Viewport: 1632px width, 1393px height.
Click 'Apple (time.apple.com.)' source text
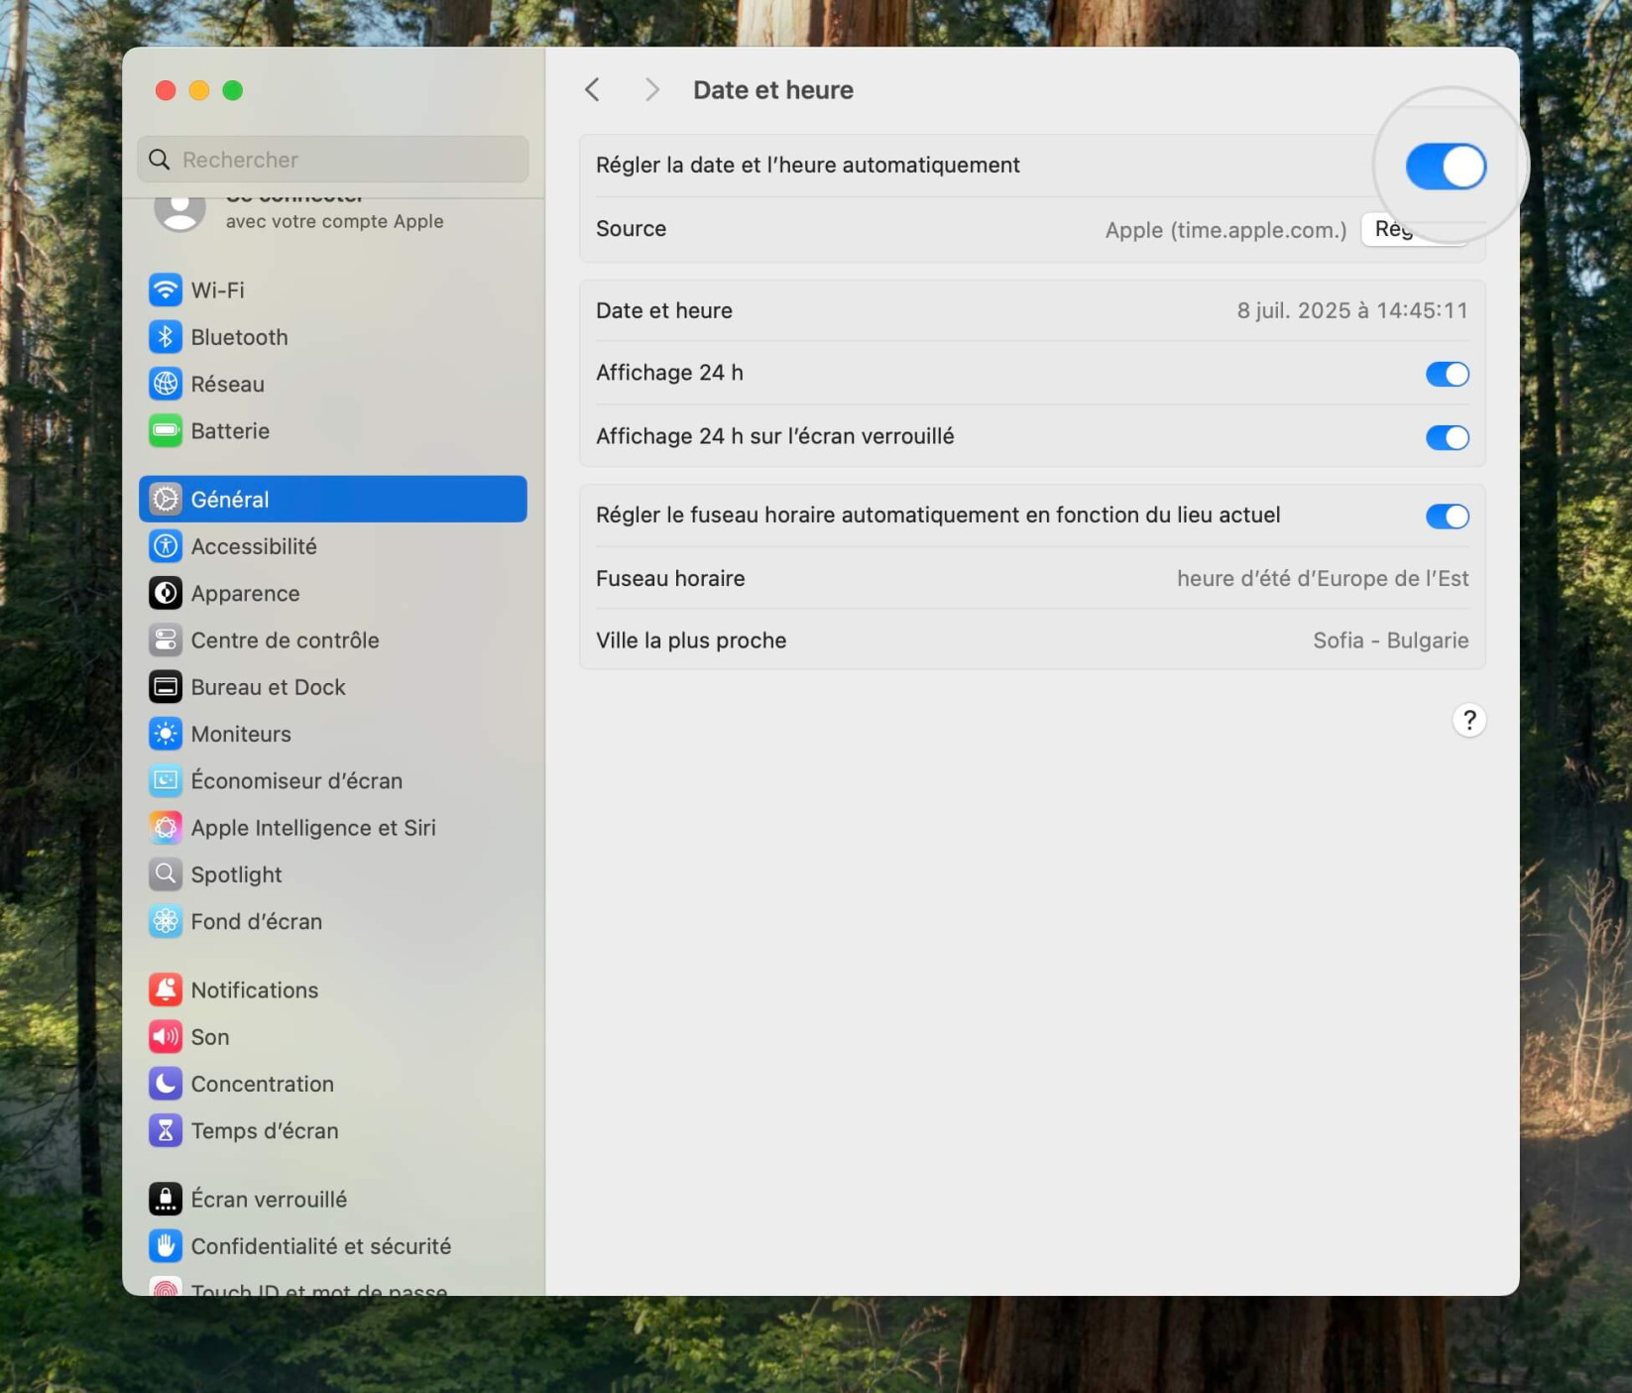(1225, 230)
